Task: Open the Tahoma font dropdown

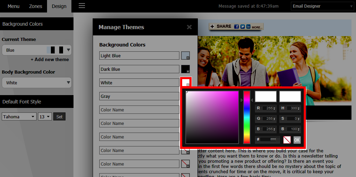Action: click(x=19, y=117)
